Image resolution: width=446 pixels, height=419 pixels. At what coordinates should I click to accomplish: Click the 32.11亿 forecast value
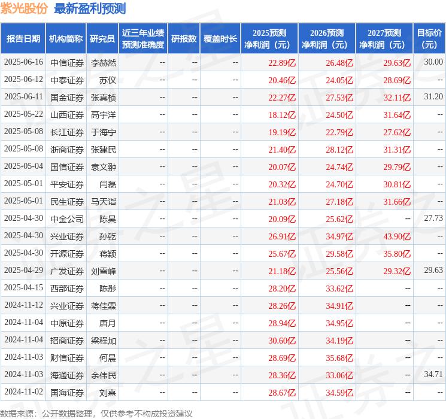click(397, 98)
